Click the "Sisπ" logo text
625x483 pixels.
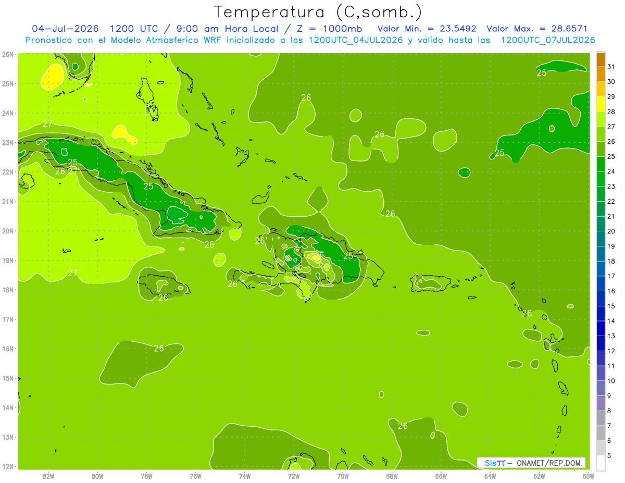point(494,463)
